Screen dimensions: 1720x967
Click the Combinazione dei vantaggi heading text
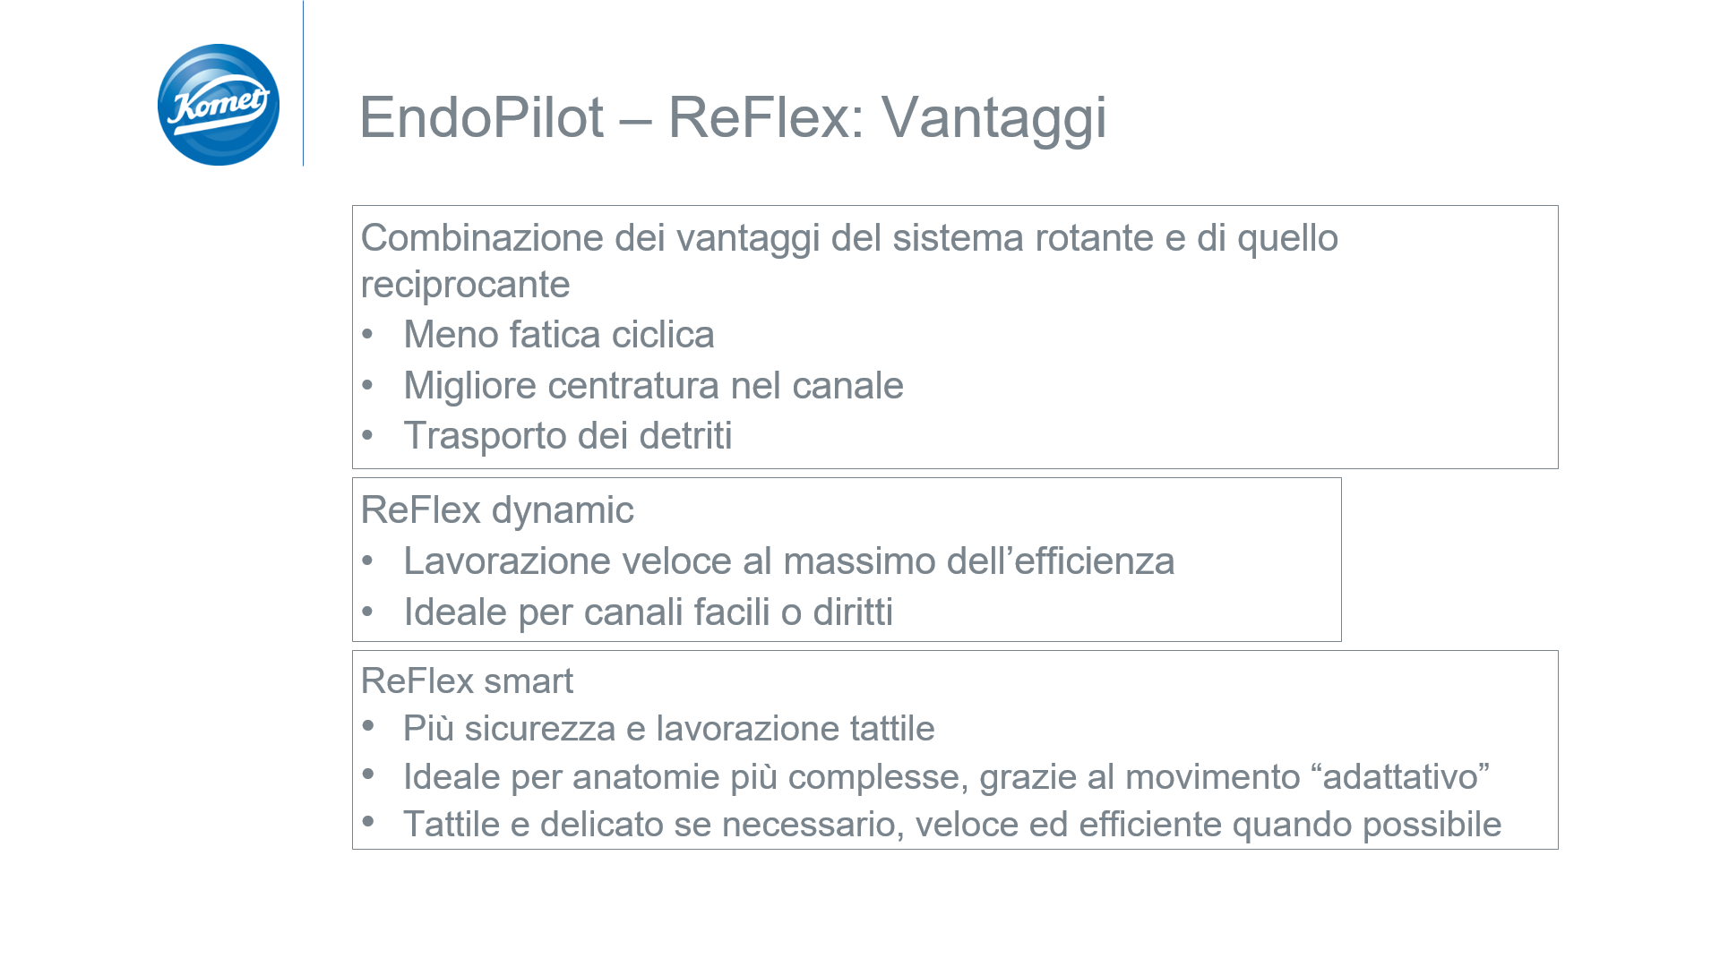pyautogui.click(x=849, y=261)
